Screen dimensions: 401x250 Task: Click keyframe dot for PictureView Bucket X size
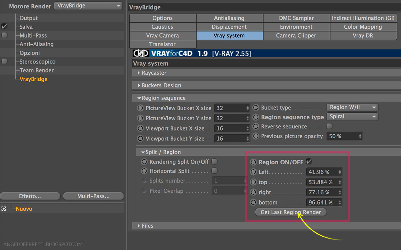coord(140,108)
